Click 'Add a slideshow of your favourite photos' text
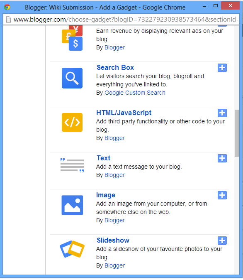Screen dimensions: 243x280 point(159,253)
